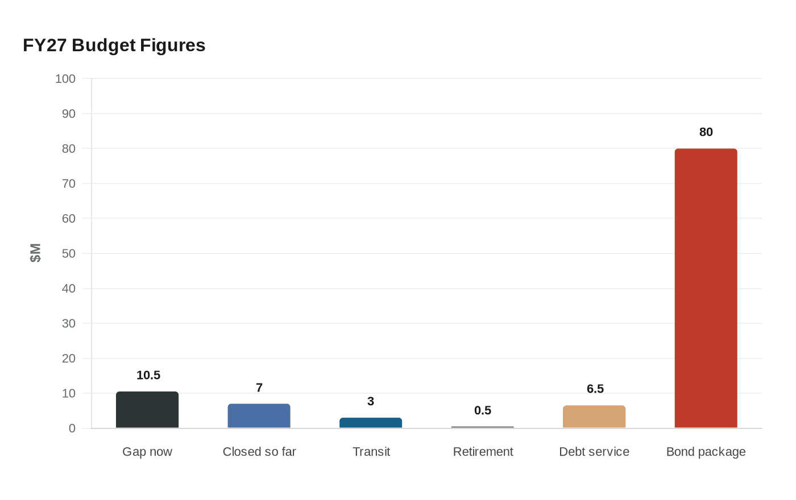Click the thin Retirement bar
This screenshot has width=796, height=500.
[483, 427]
